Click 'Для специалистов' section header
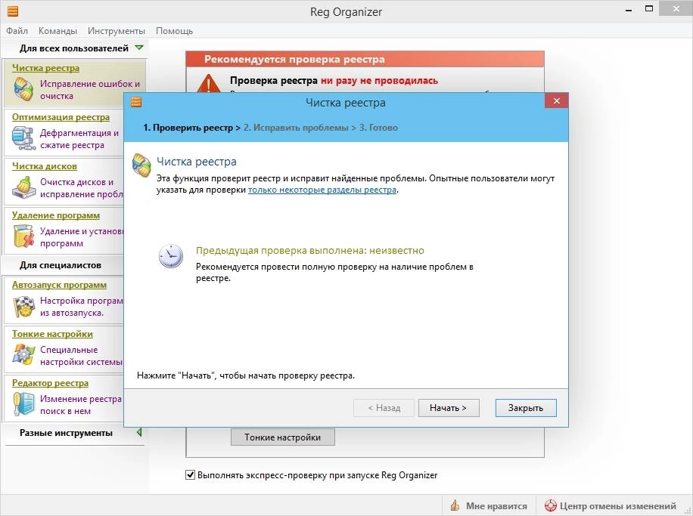The height and width of the screenshot is (516, 693). pyautogui.click(x=61, y=265)
